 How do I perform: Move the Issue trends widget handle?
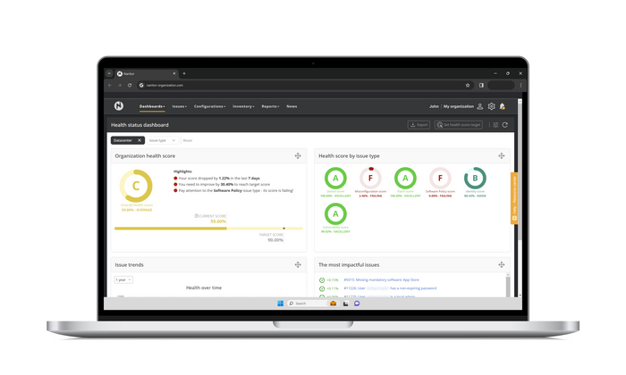(298, 264)
